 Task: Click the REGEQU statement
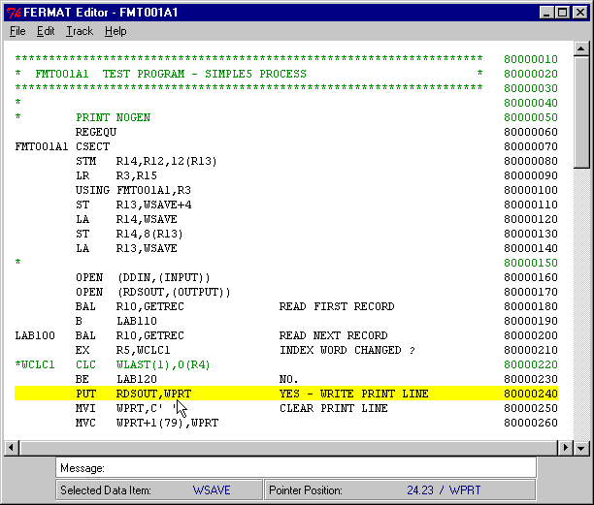click(96, 132)
